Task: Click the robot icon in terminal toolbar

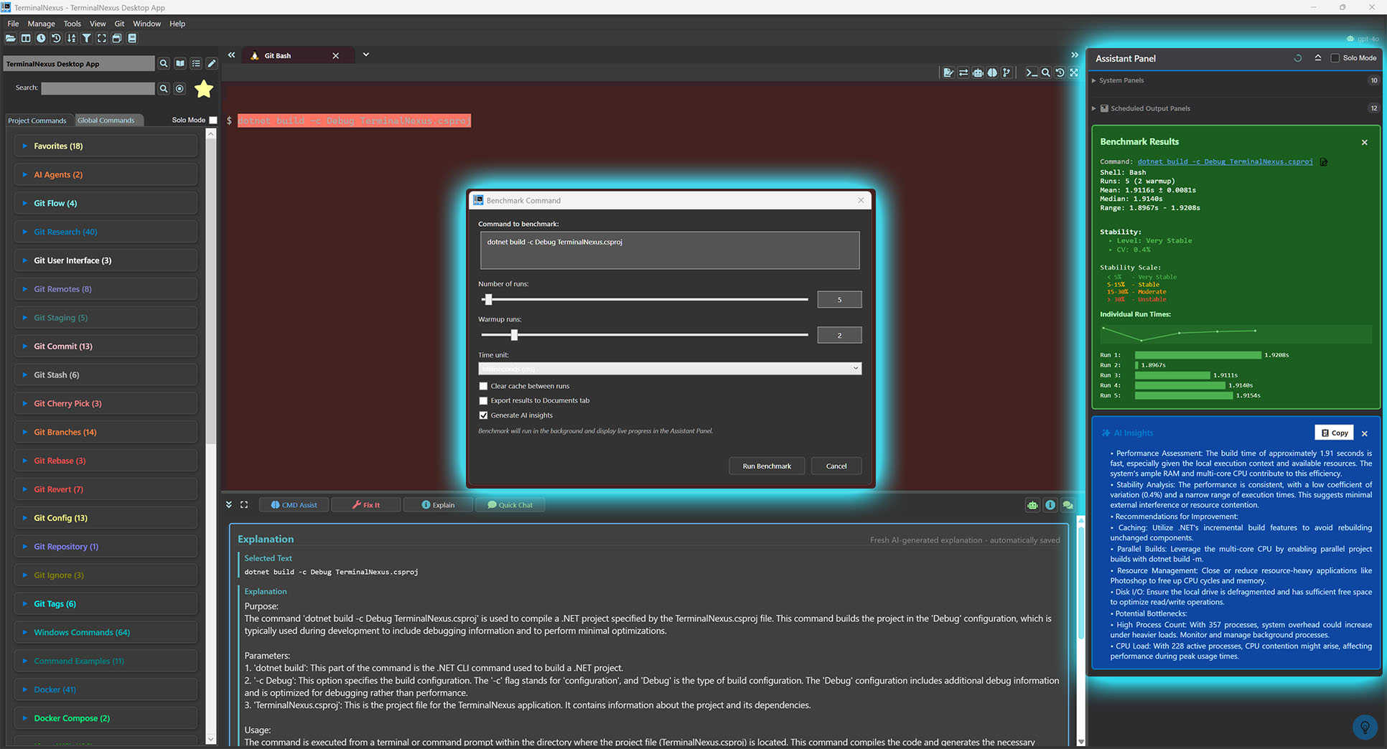Action: pos(978,72)
